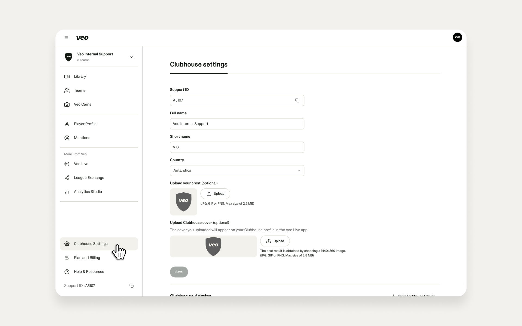Click the Analytics Studio bar chart icon

[x=67, y=192]
